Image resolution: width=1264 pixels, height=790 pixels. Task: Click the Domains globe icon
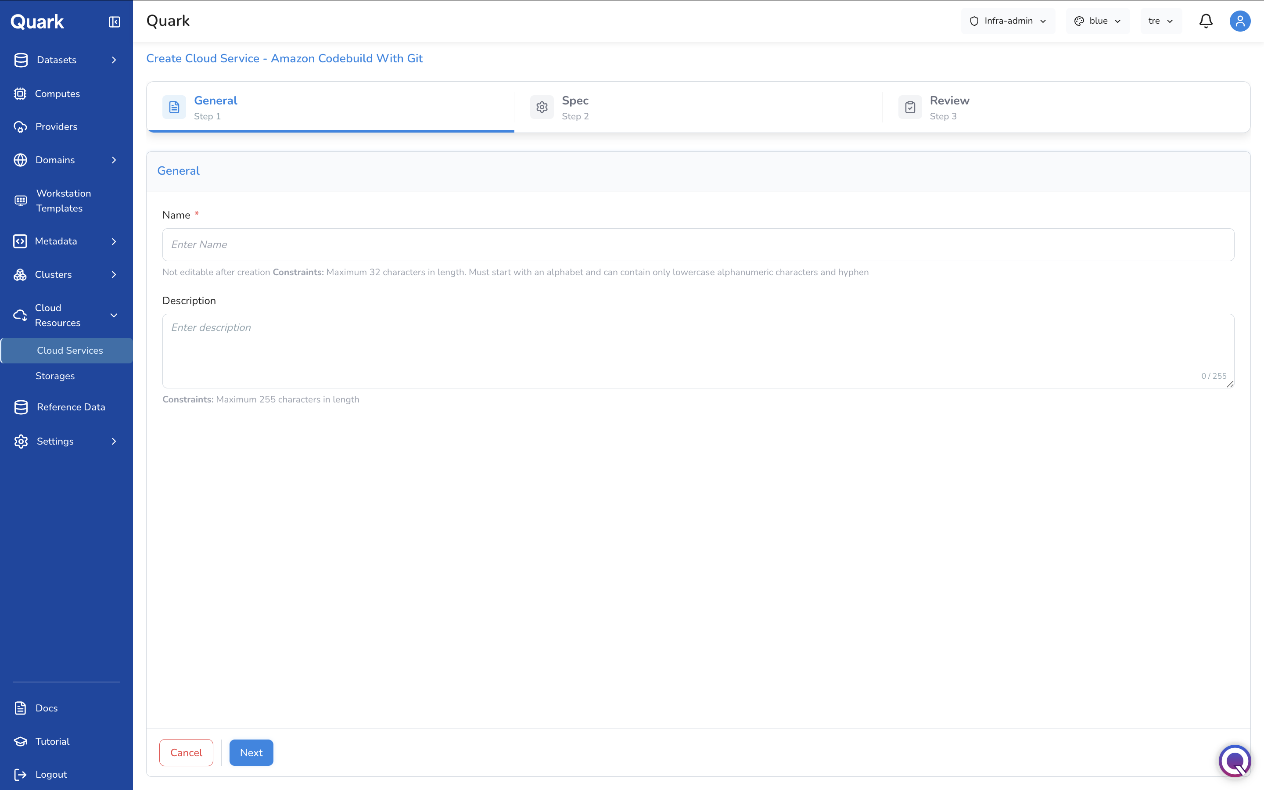coord(20,160)
